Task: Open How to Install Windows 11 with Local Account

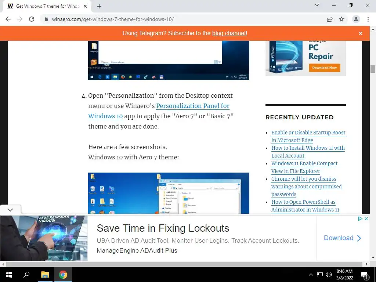Action: (x=308, y=152)
